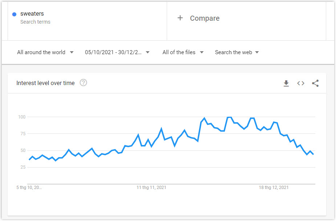Open help for Interest level over time
Viewport: 336px width, 221px height.
point(83,83)
